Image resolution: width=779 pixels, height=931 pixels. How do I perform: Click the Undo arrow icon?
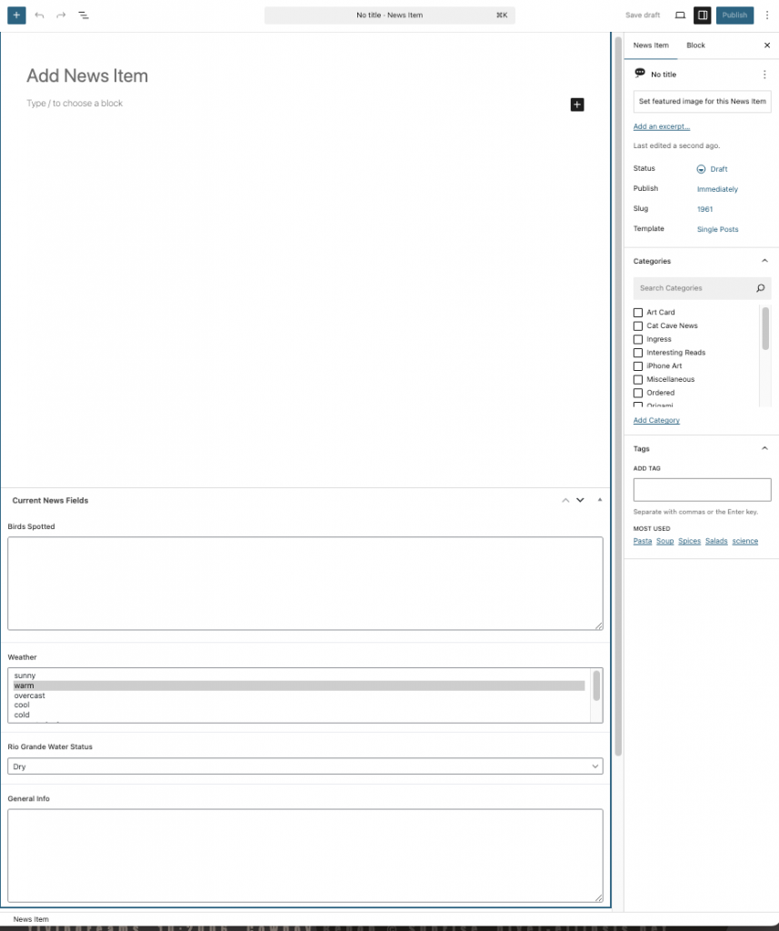pos(39,15)
